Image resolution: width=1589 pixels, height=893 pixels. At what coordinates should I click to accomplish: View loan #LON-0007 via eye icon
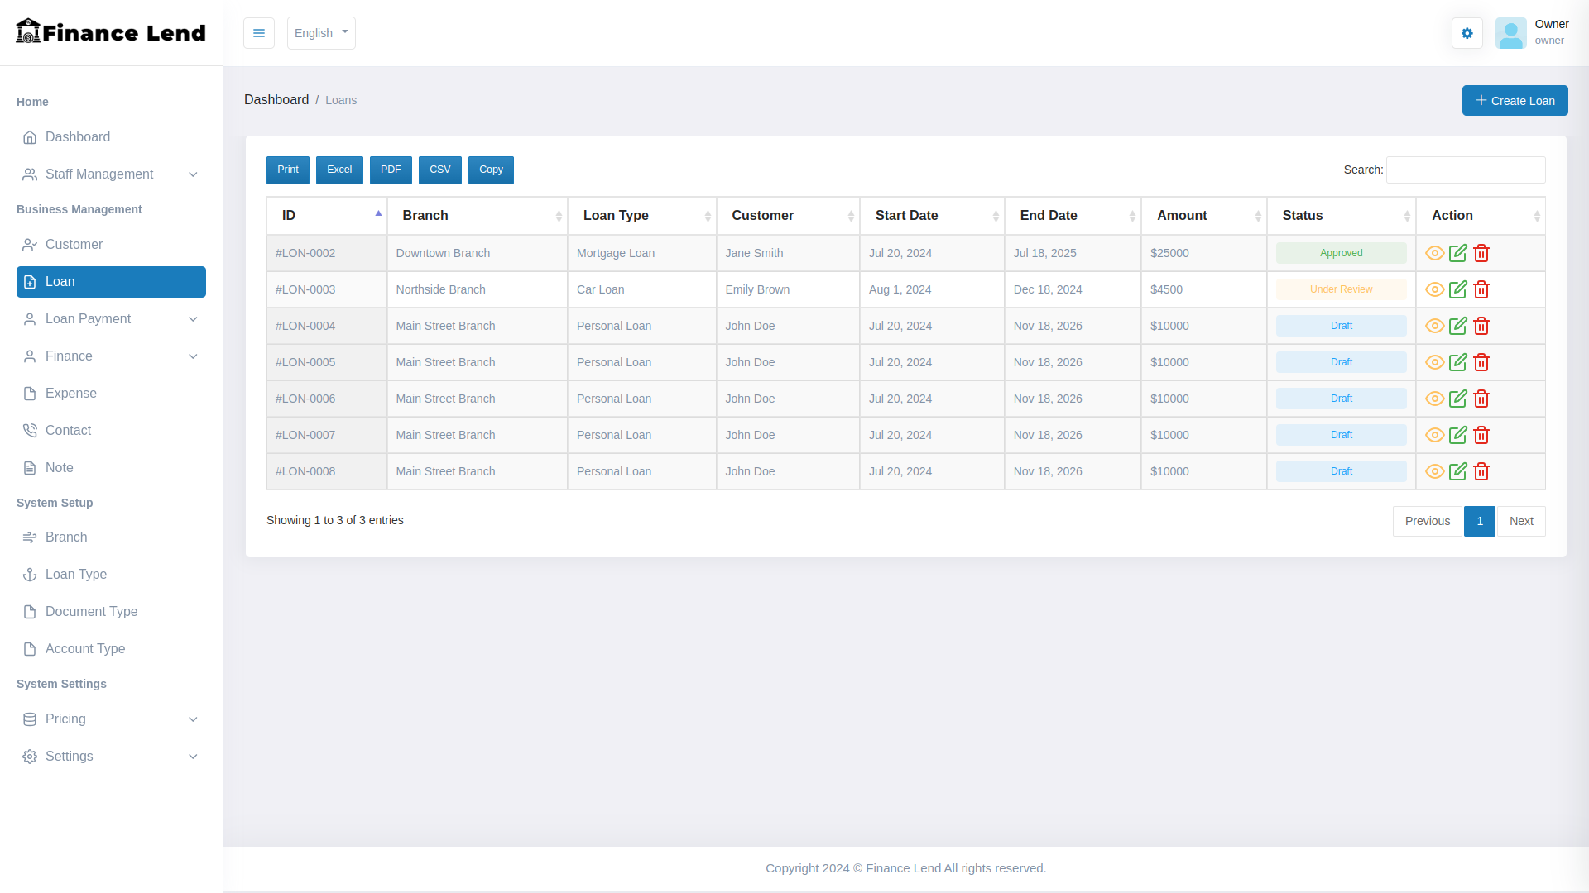[x=1434, y=435]
